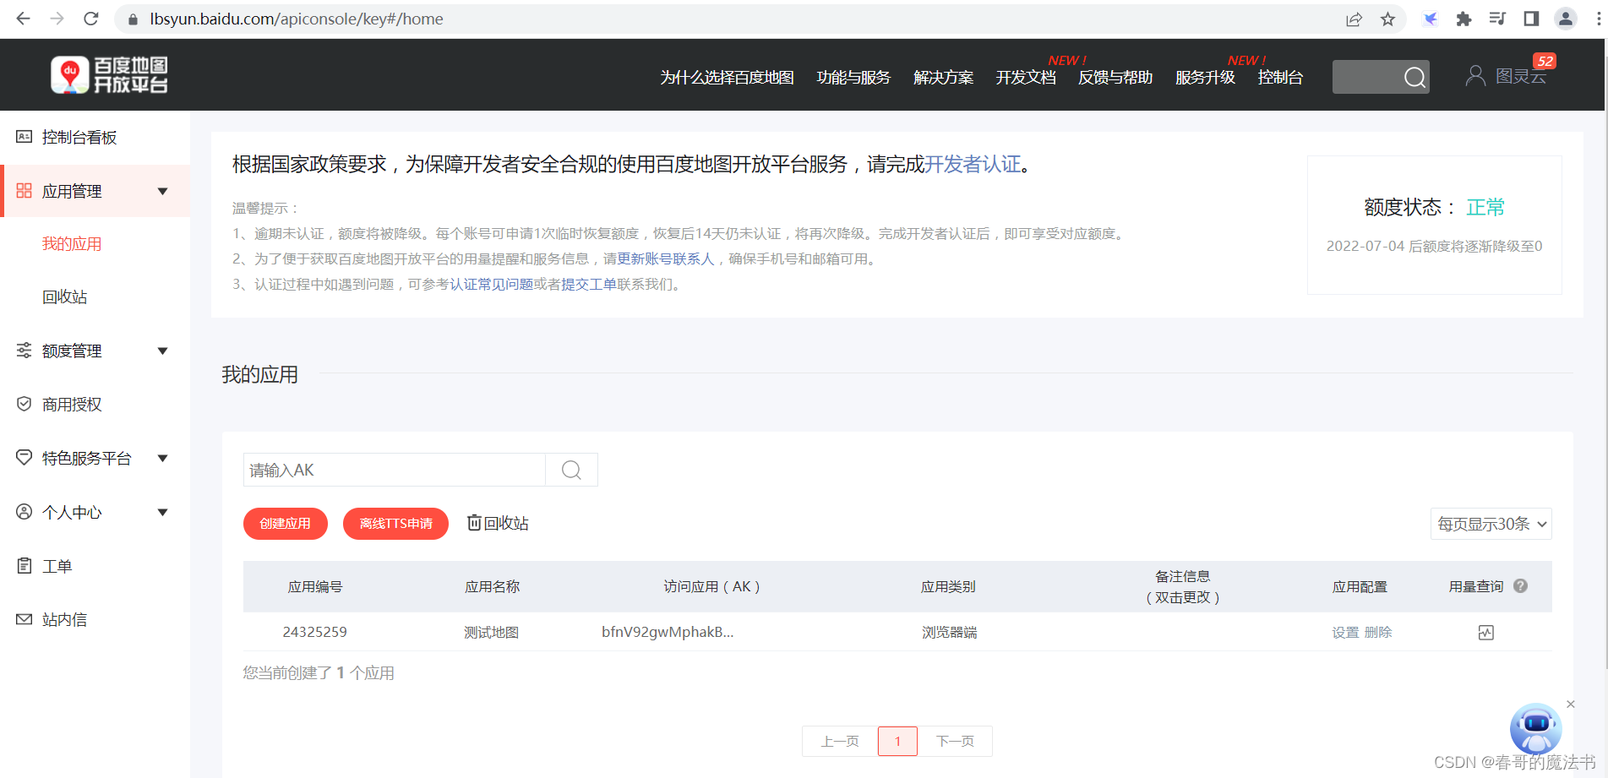Open 开发文档 in top navigation
The width and height of the screenshot is (1608, 778).
pos(1026,78)
